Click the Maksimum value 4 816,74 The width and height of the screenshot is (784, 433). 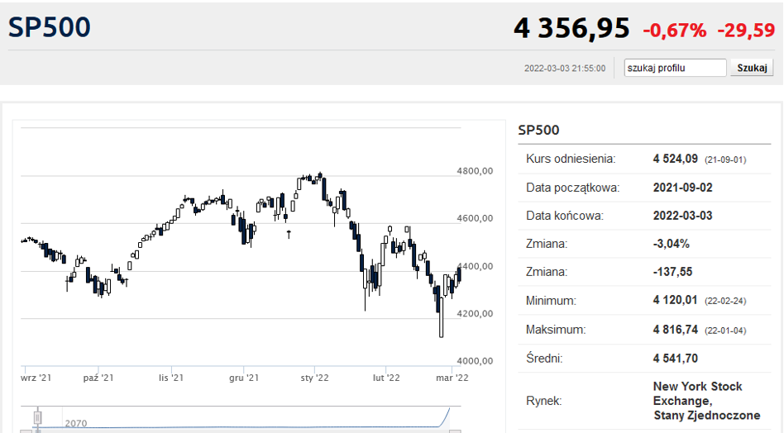[x=676, y=330]
